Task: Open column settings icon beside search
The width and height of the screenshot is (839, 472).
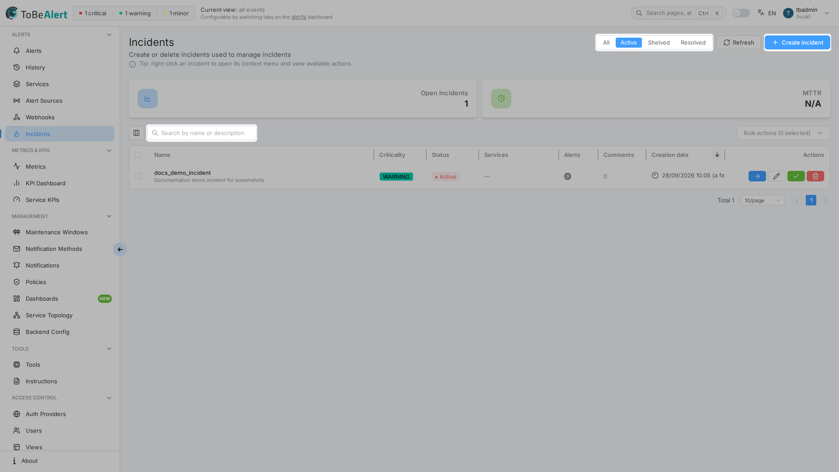Action: (136, 133)
